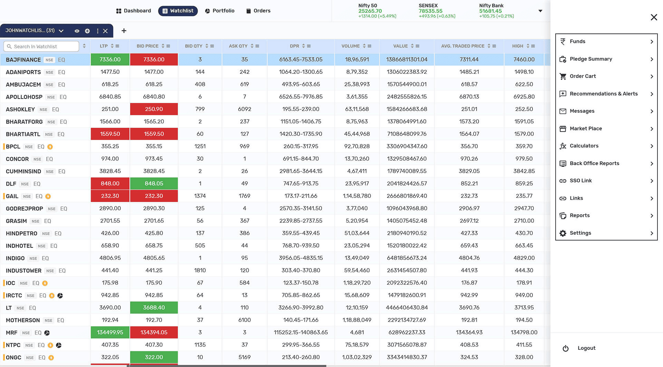Select the MOTHERSON symbol

23,320
